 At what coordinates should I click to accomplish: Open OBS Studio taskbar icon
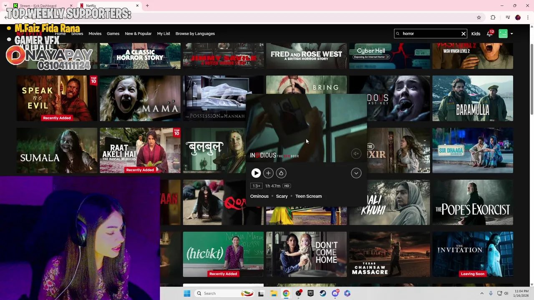pyautogui.click(x=298, y=293)
